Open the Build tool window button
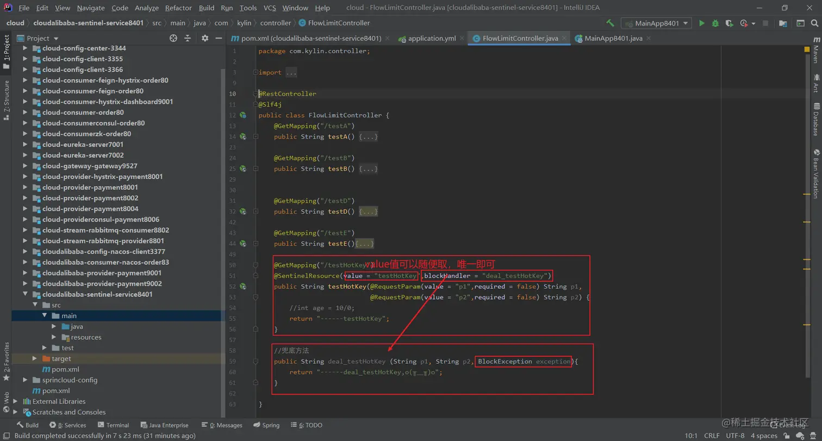 coord(27,425)
